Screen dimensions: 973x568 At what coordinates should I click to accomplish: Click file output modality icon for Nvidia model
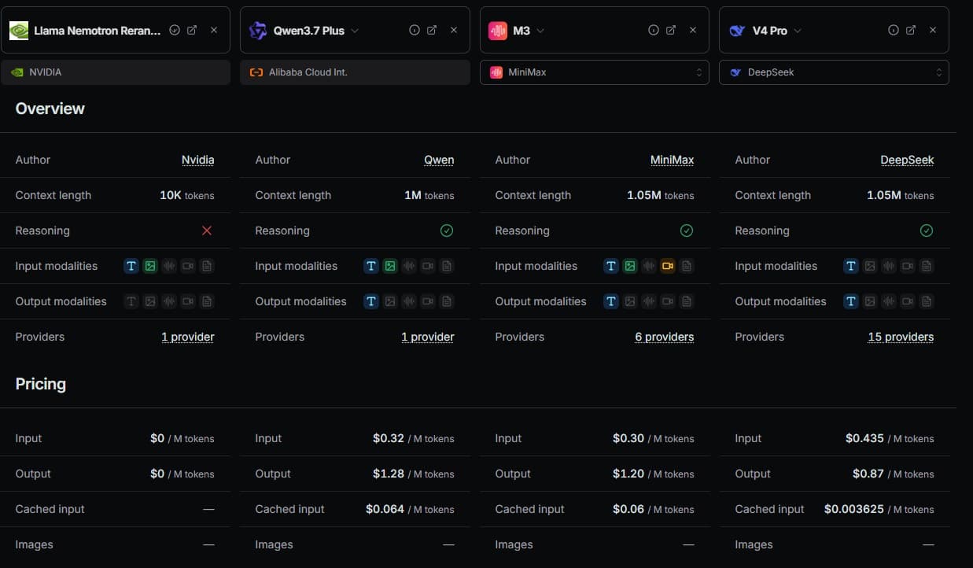click(207, 301)
